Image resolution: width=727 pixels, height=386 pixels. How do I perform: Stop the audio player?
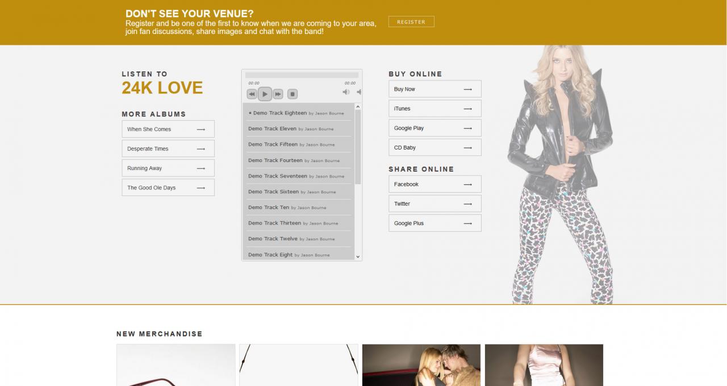click(293, 94)
